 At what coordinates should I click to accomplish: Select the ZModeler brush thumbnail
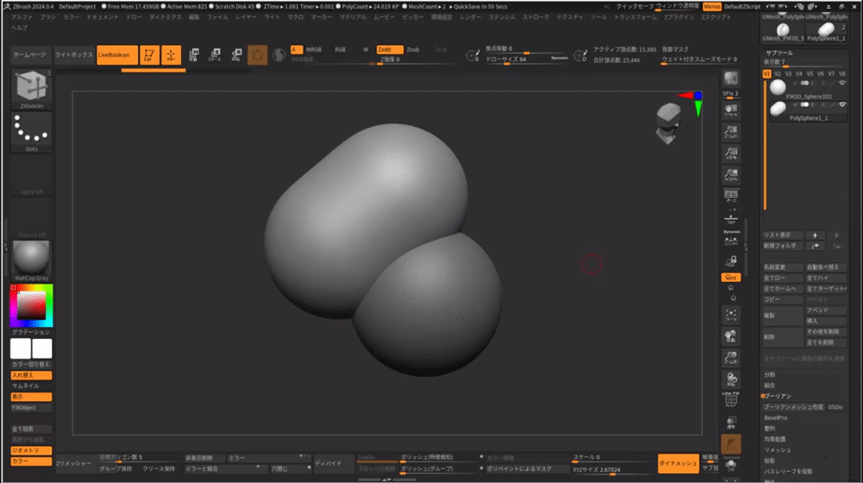click(30, 88)
